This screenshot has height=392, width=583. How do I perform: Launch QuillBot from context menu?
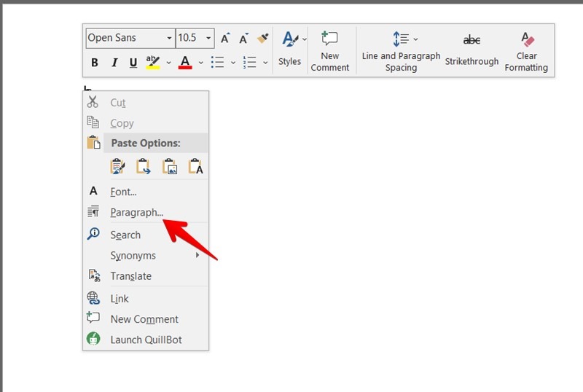click(x=145, y=340)
